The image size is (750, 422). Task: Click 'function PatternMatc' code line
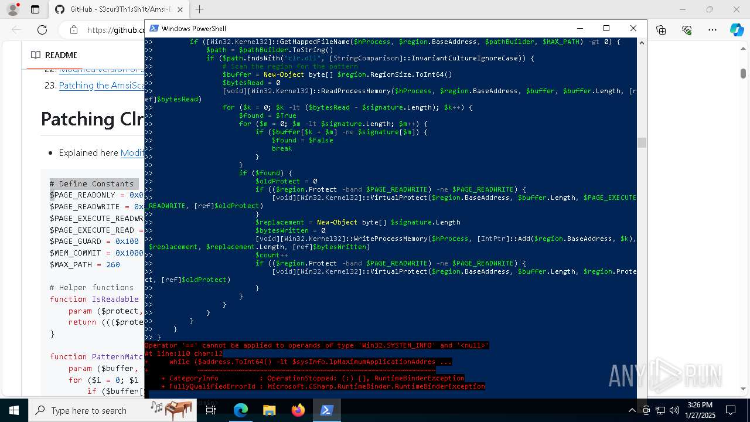[97, 357]
